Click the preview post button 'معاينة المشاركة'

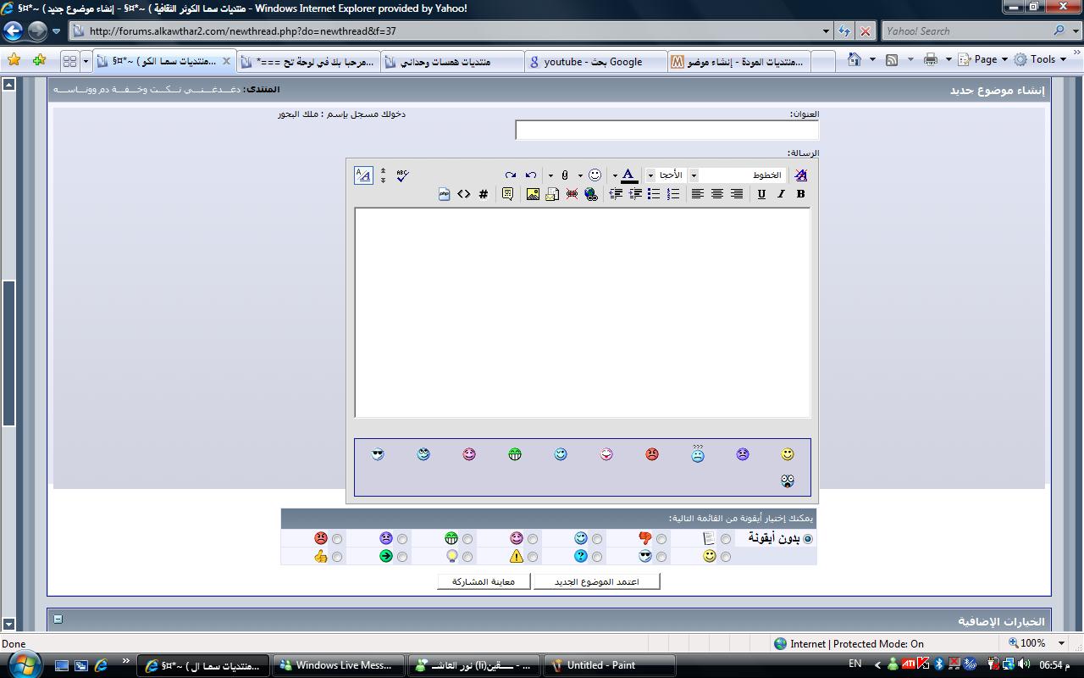click(484, 581)
